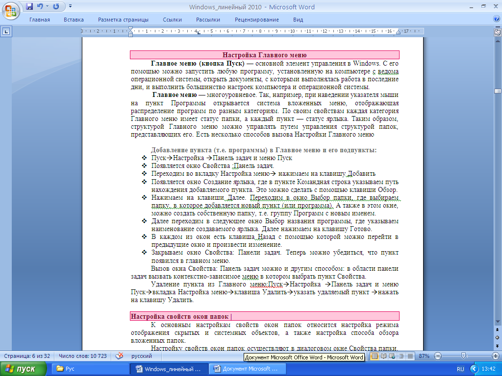Click the zoom slider handle
Screen dimensions: 502x376
[463, 356]
